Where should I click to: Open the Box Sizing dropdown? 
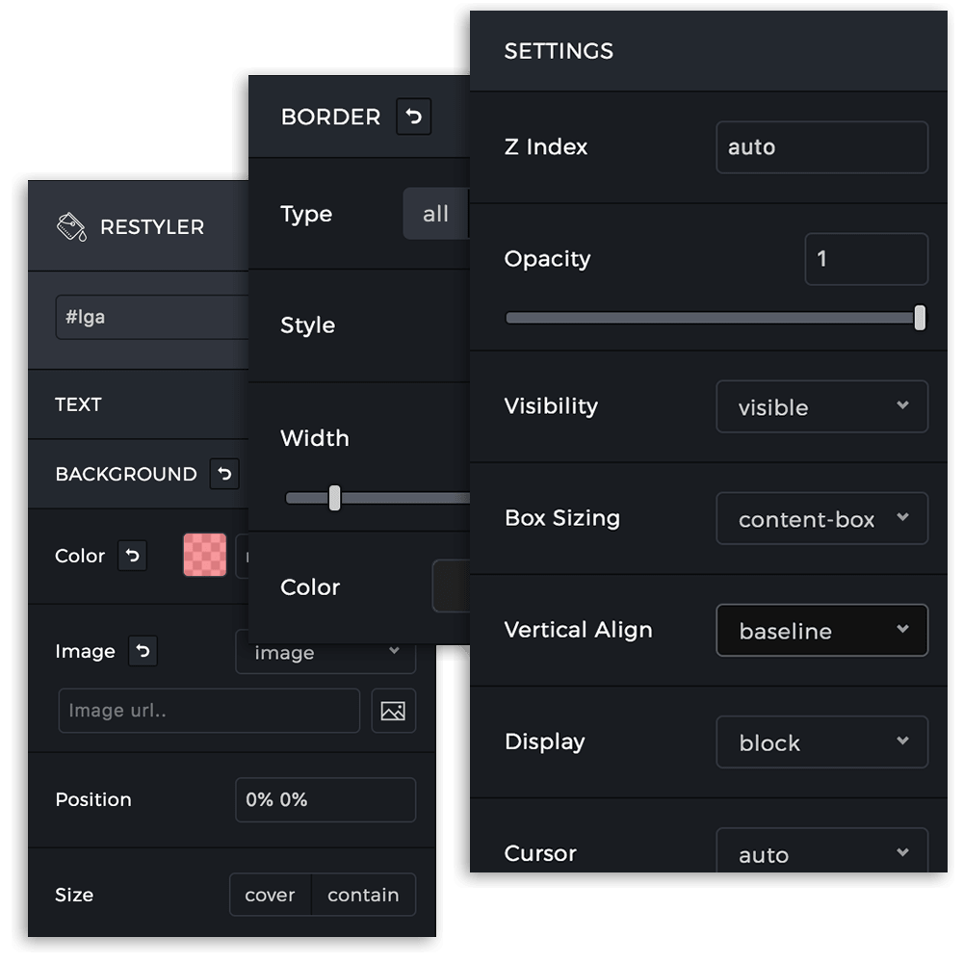[821, 519]
